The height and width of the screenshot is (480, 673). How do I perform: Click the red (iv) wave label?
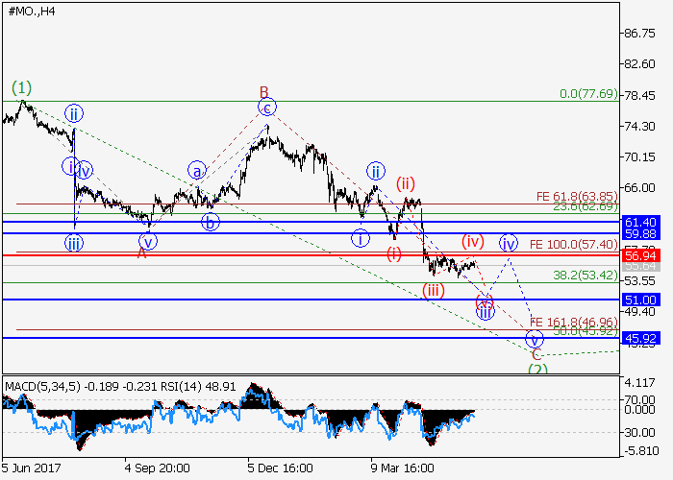[471, 239]
